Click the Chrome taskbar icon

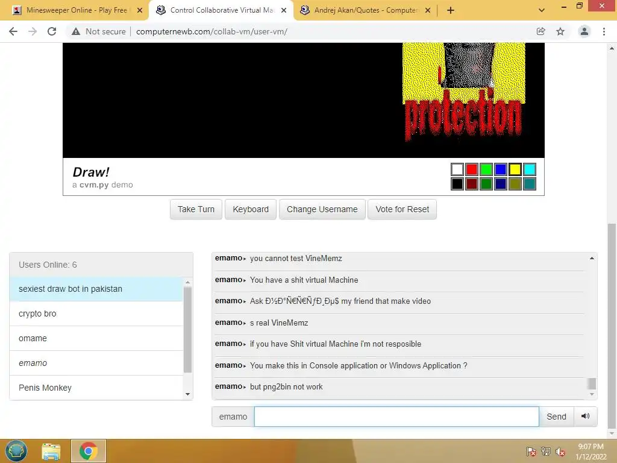pyautogui.click(x=88, y=451)
